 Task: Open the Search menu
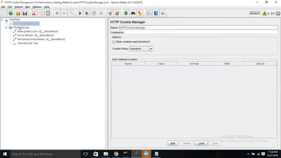tap(18, 7)
